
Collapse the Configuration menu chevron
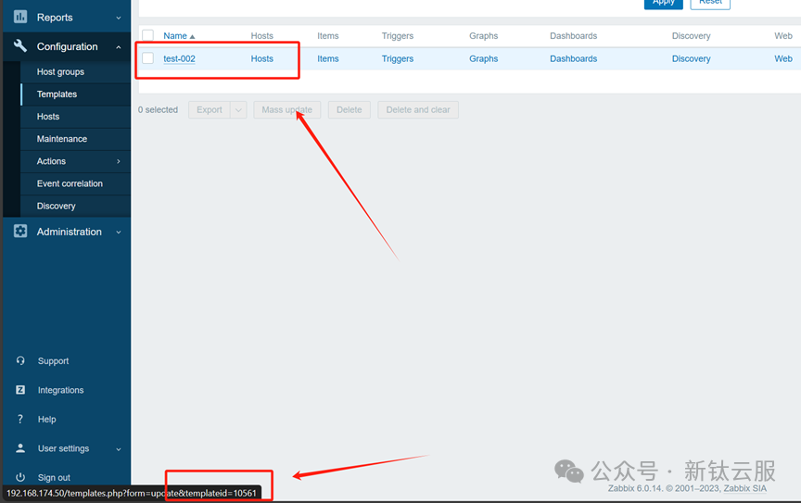click(x=119, y=46)
